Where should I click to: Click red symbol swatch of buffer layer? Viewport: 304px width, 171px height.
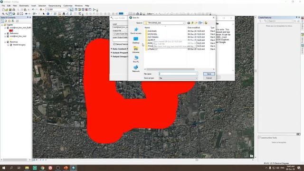(x=11, y=30)
